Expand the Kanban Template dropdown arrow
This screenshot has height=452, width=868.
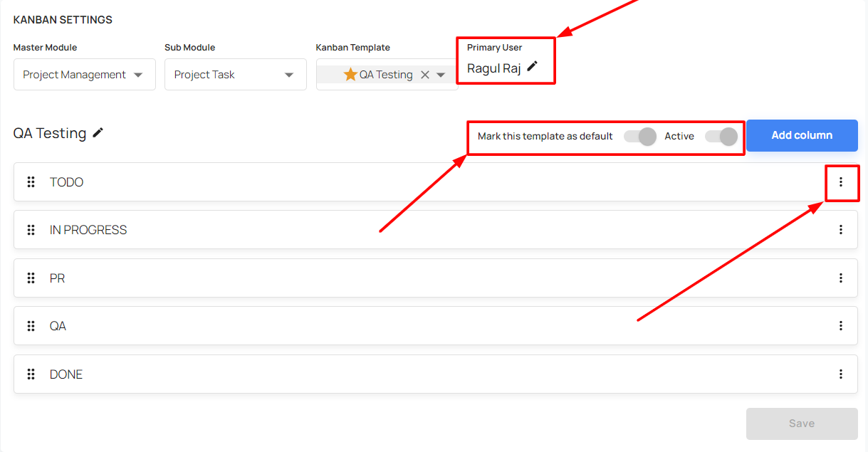pos(441,75)
